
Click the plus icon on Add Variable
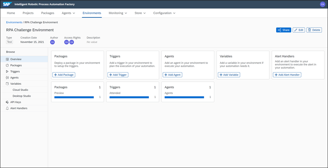[221, 75]
